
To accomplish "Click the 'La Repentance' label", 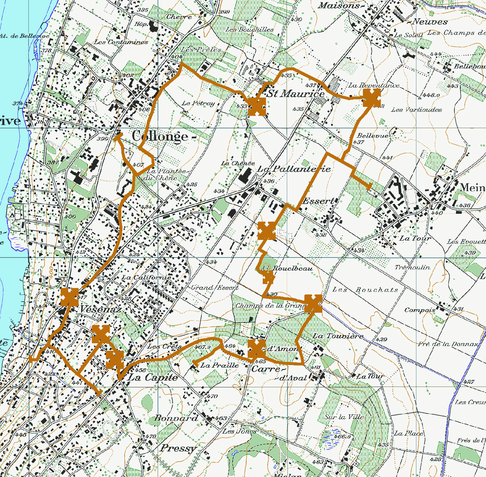I will pos(374,85).
